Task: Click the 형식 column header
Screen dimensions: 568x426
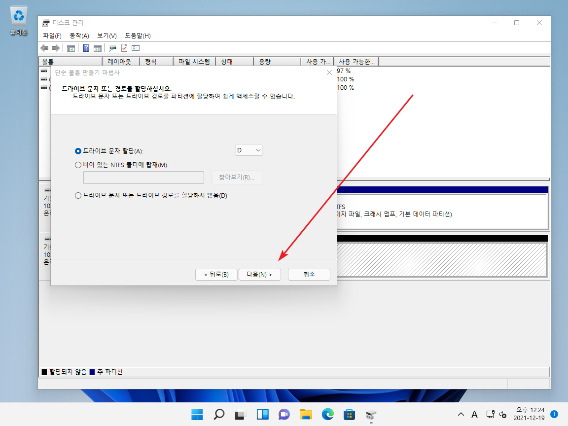Action: (156, 62)
